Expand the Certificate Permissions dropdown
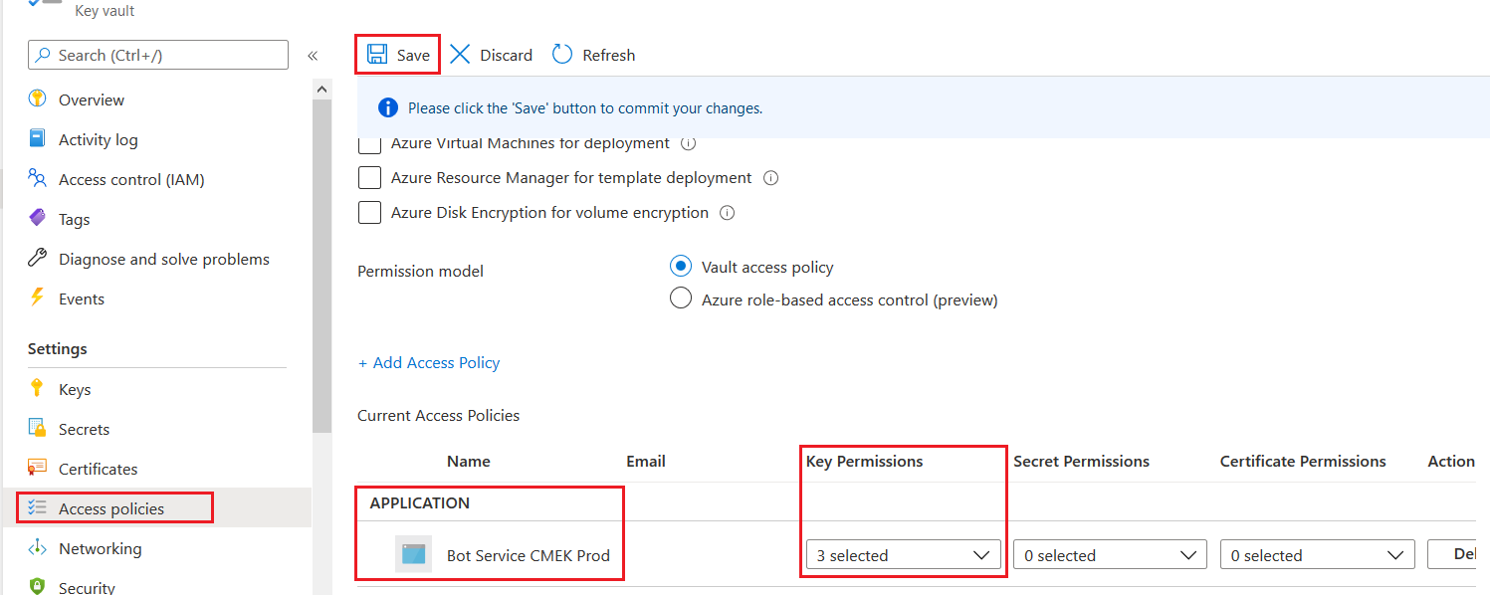The height and width of the screenshot is (595, 1490). coord(1316,555)
